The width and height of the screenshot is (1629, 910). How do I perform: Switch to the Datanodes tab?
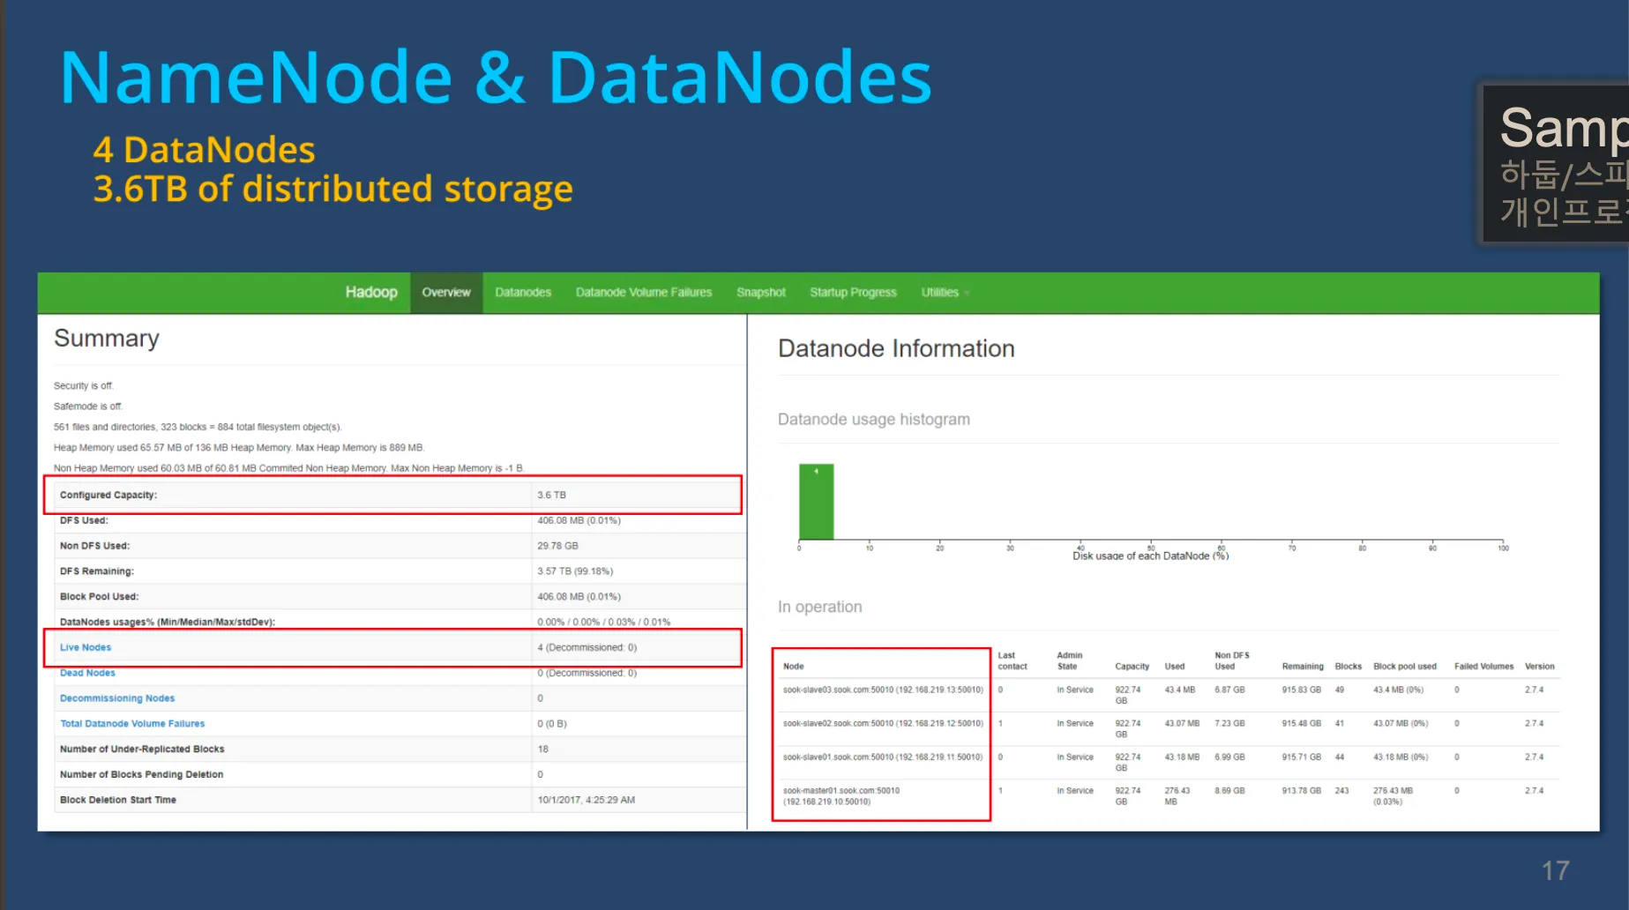click(523, 293)
